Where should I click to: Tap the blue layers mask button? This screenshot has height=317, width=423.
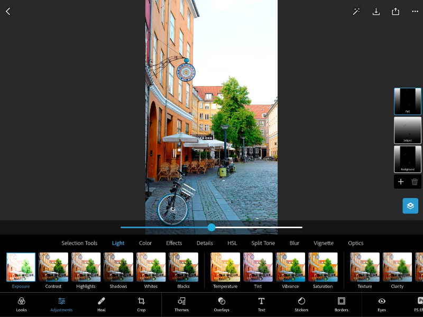tap(410, 206)
